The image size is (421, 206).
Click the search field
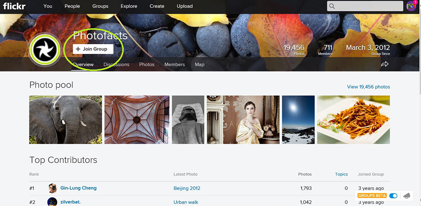click(365, 6)
